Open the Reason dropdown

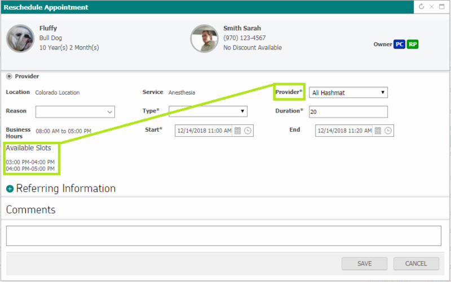[x=75, y=111]
